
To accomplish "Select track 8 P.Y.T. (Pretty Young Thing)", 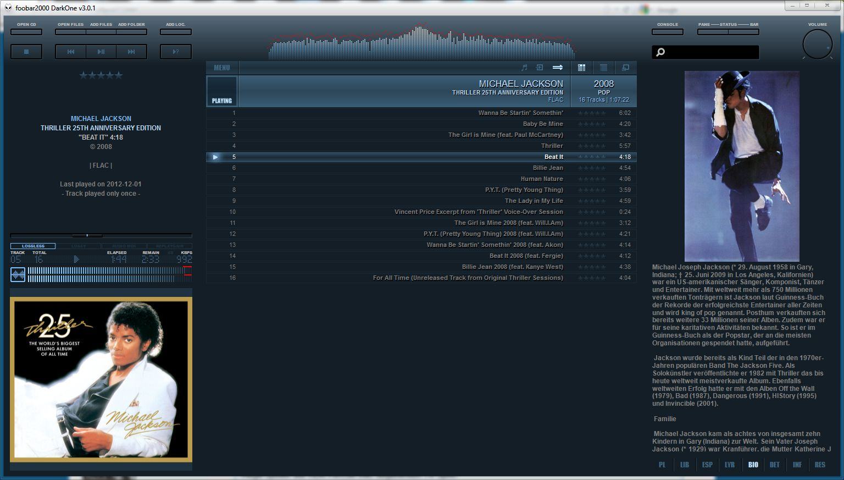I will coord(421,190).
